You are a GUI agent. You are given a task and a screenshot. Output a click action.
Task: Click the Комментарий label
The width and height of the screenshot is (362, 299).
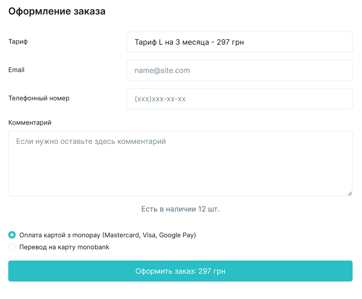(x=30, y=123)
